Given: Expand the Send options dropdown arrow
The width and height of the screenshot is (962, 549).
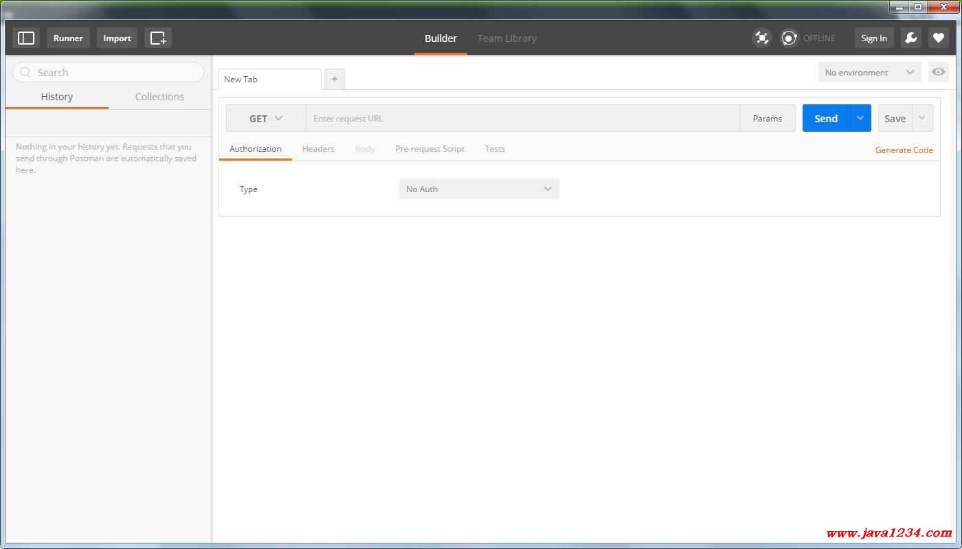Looking at the screenshot, I should pyautogui.click(x=860, y=118).
